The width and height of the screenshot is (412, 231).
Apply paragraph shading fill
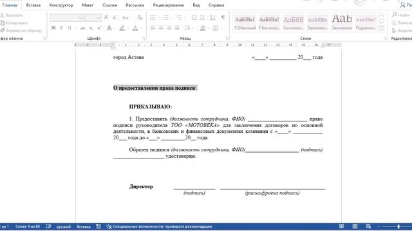203,28
